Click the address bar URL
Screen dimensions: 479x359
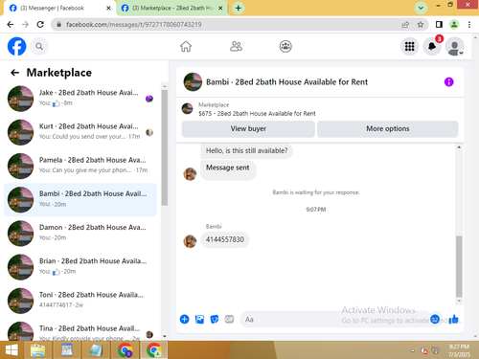click(x=134, y=25)
